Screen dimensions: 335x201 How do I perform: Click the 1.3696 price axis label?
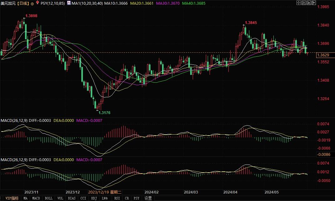click(x=323, y=44)
